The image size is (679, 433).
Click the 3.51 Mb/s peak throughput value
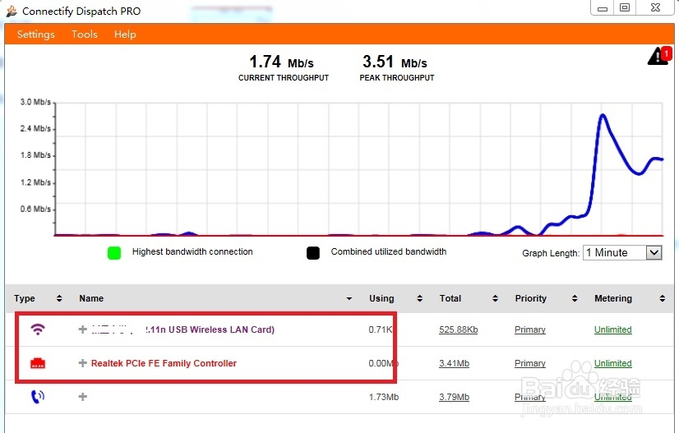pyautogui.click(x=395, y=62)
